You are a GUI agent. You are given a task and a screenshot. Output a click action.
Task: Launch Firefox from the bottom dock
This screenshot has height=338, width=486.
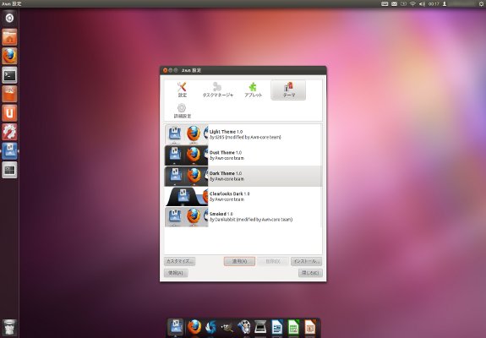194,327
